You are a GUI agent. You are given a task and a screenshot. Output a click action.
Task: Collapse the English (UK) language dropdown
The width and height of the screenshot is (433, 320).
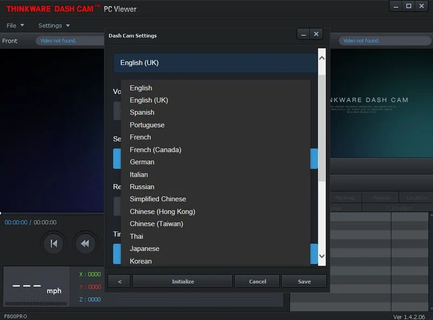(215, 63)
